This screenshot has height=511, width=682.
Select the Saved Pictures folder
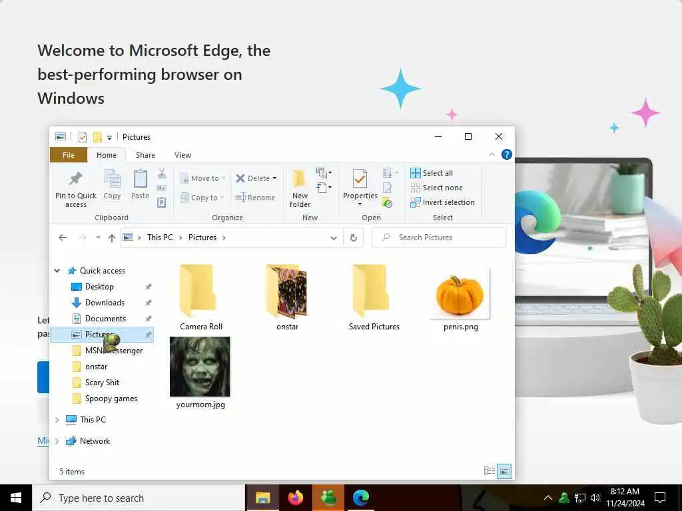point(374,298)
